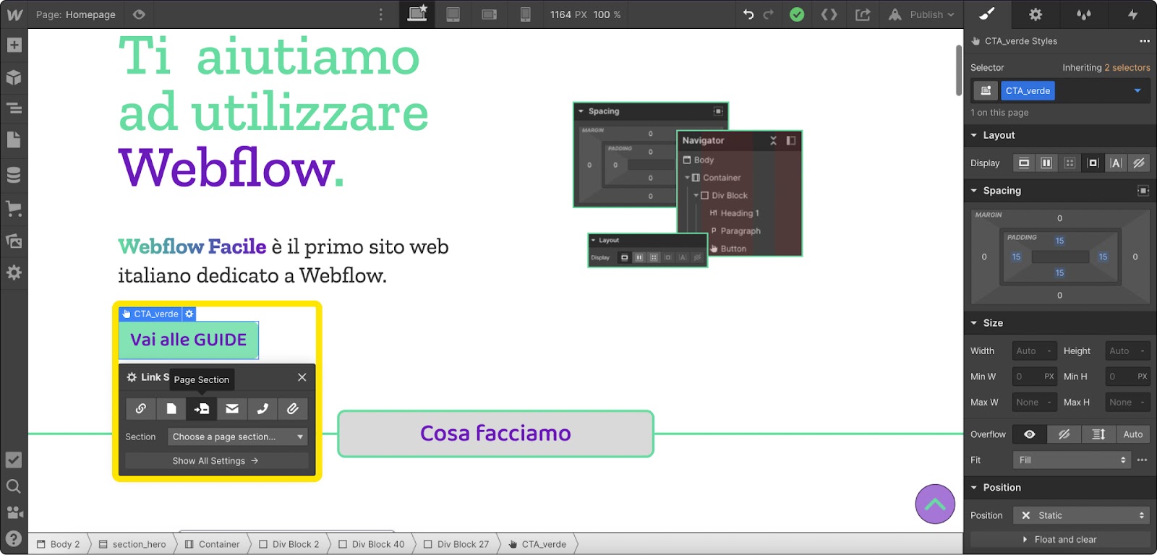This screenshot has height=555, width=1157.
Task: Open the code export brackets icon
Action: coord(829,14)
